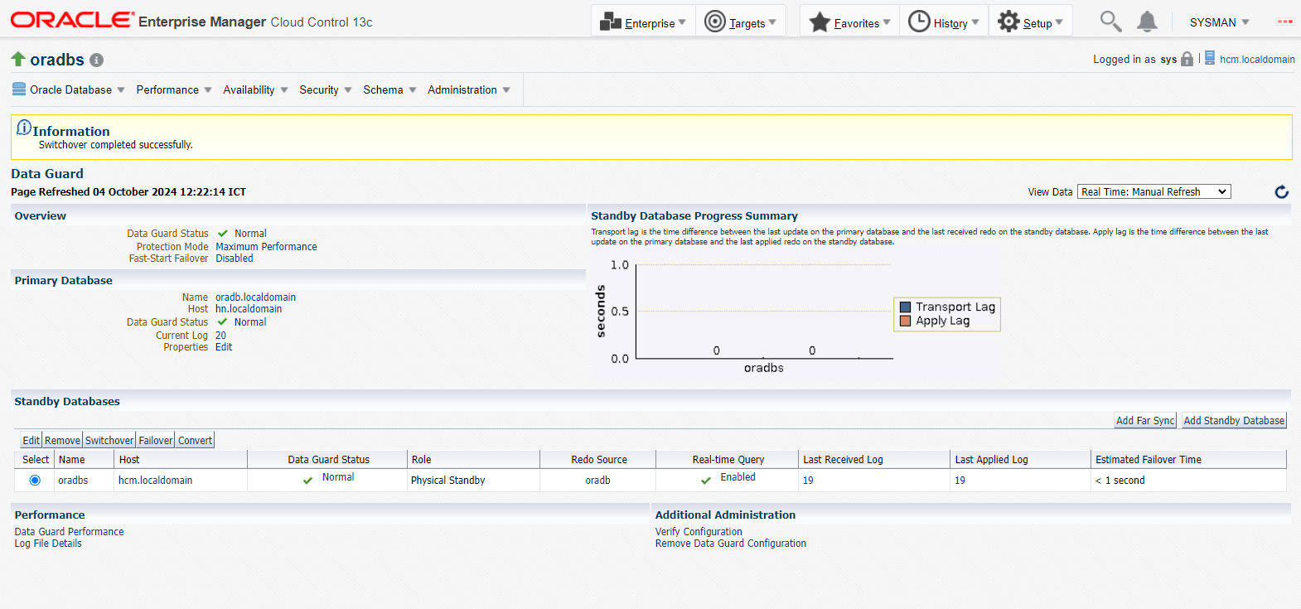Click the Oracle Database stack icon
This screenshot has height=609, width=1301.
(19, 89)
